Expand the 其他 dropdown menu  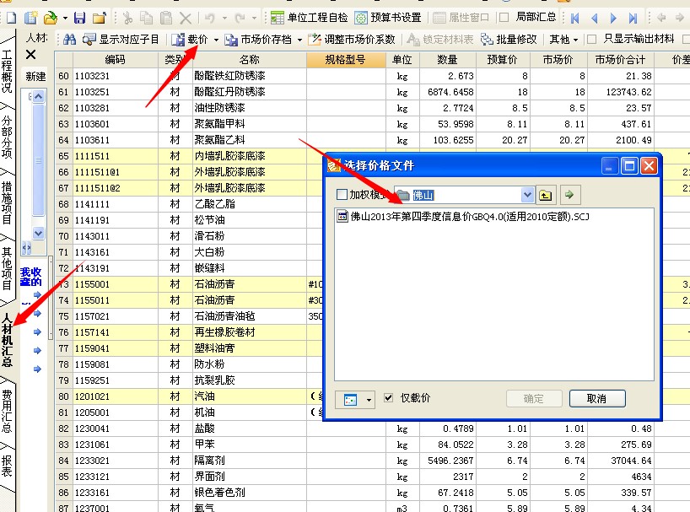563,40
